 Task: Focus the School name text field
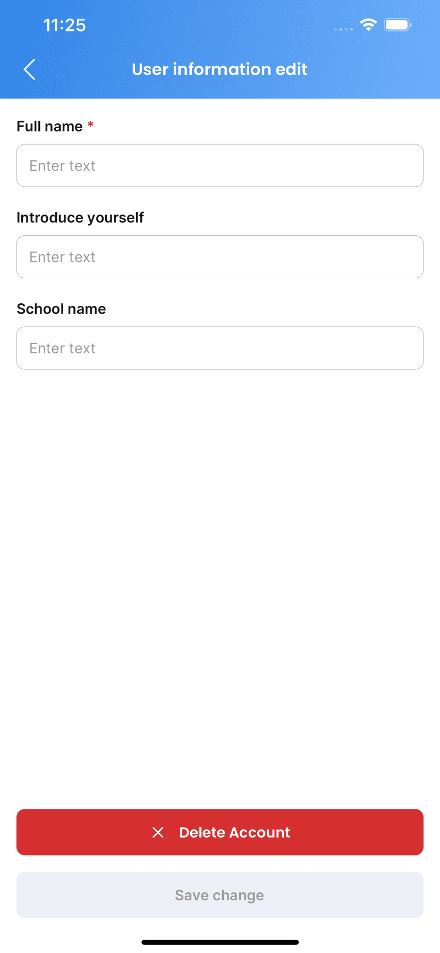coord(220,348)
